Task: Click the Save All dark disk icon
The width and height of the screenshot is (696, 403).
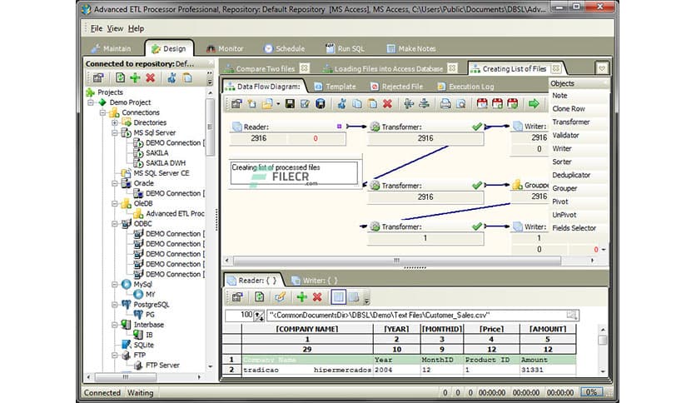Action: pyautogui.click(x=320, y=104)
